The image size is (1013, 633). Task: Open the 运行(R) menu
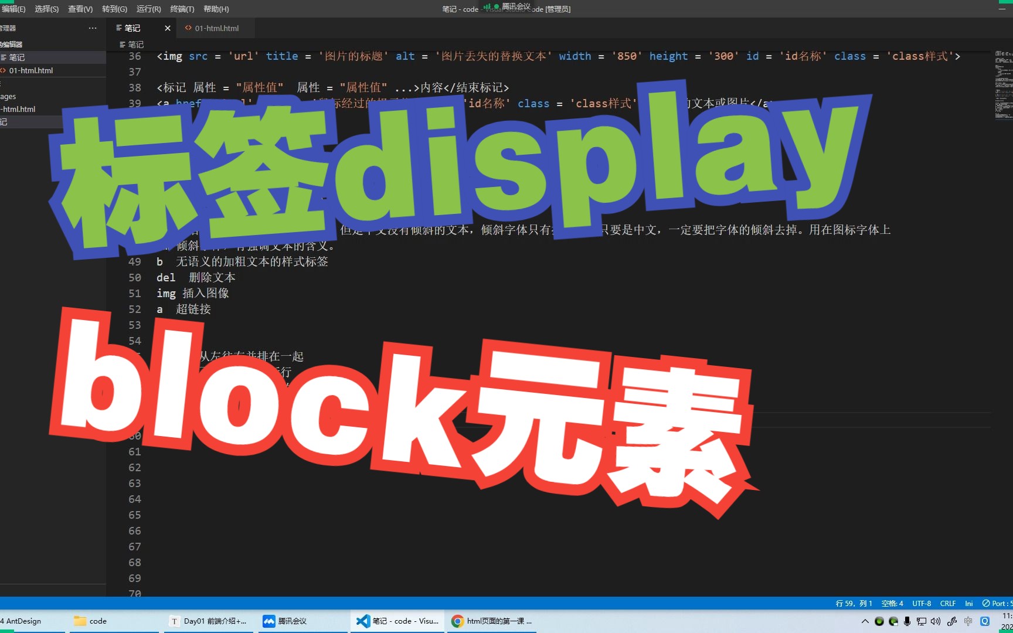(x=148, y=9)
